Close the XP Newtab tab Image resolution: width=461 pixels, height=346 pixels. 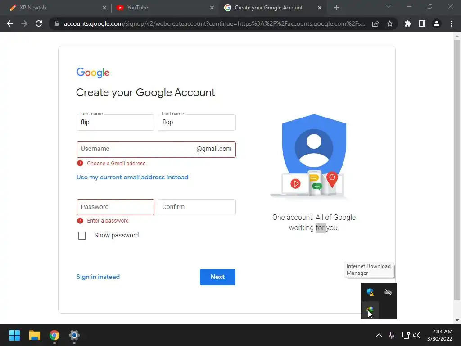tap(104, 8)
